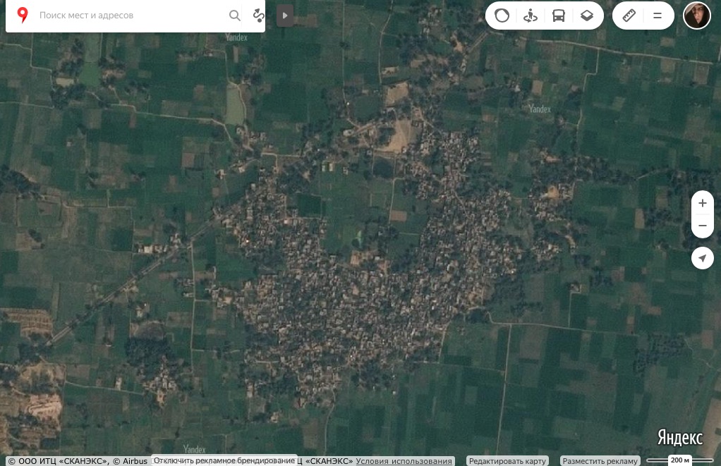The width and height of the screenshot is (721, 466).
Task: Open the user profile avatar
Action: (696, 16)
